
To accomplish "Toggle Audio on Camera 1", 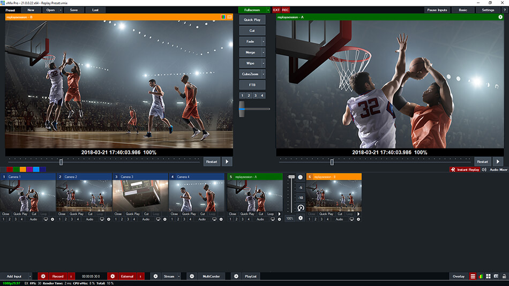I will 33,220.
